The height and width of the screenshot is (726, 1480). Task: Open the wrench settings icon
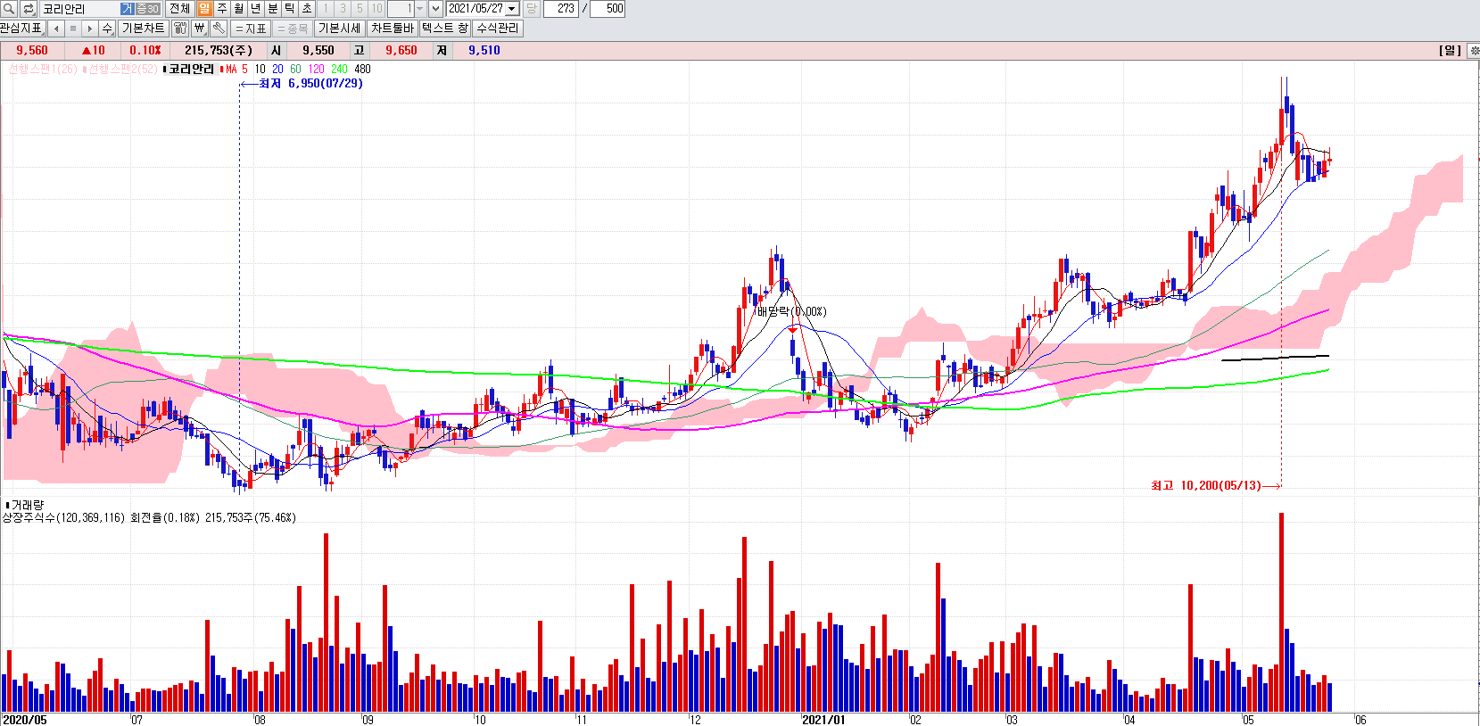(x=219, y=29)
